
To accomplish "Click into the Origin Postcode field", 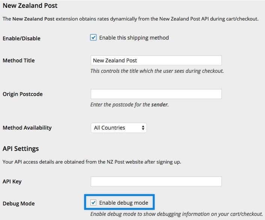I will tap(156, 94).
